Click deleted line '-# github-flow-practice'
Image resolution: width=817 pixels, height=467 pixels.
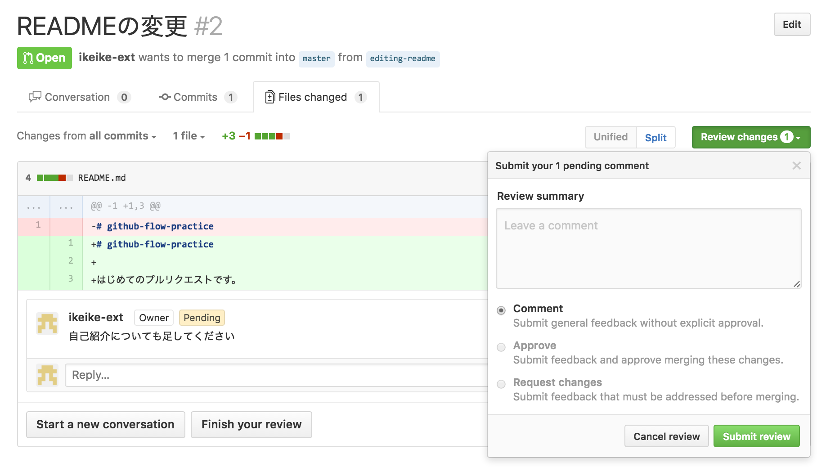(x=153, y=227)
